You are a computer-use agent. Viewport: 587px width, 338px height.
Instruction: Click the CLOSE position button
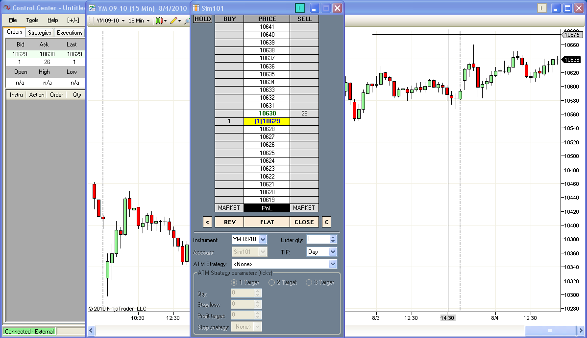[304, 222]
